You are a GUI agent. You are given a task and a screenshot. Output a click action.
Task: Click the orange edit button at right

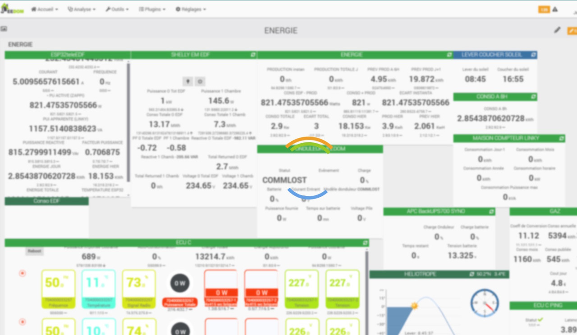[572, 31]
